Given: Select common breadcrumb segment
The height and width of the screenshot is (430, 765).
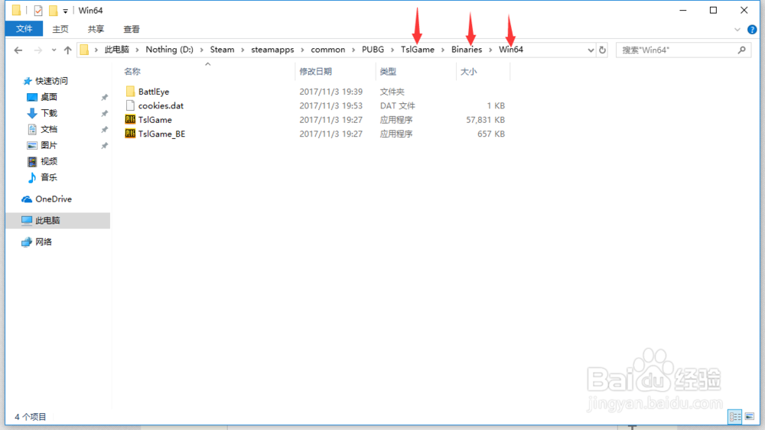Looking at the screenshot, I should (x=328, y=50).
